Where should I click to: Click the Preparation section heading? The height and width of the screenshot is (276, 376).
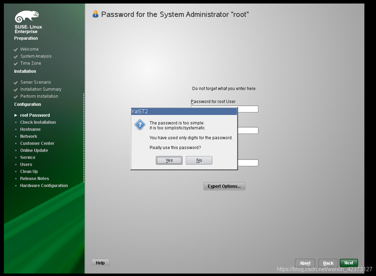(x=26, y=38)
